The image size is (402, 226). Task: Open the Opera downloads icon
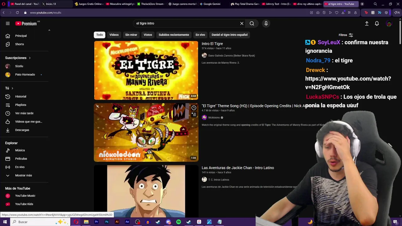coord(343,13)
